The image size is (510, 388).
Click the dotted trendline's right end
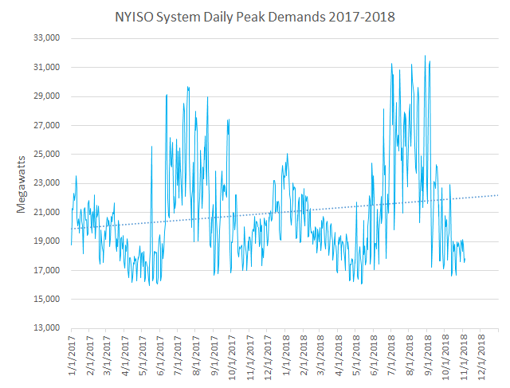(498, 195)
